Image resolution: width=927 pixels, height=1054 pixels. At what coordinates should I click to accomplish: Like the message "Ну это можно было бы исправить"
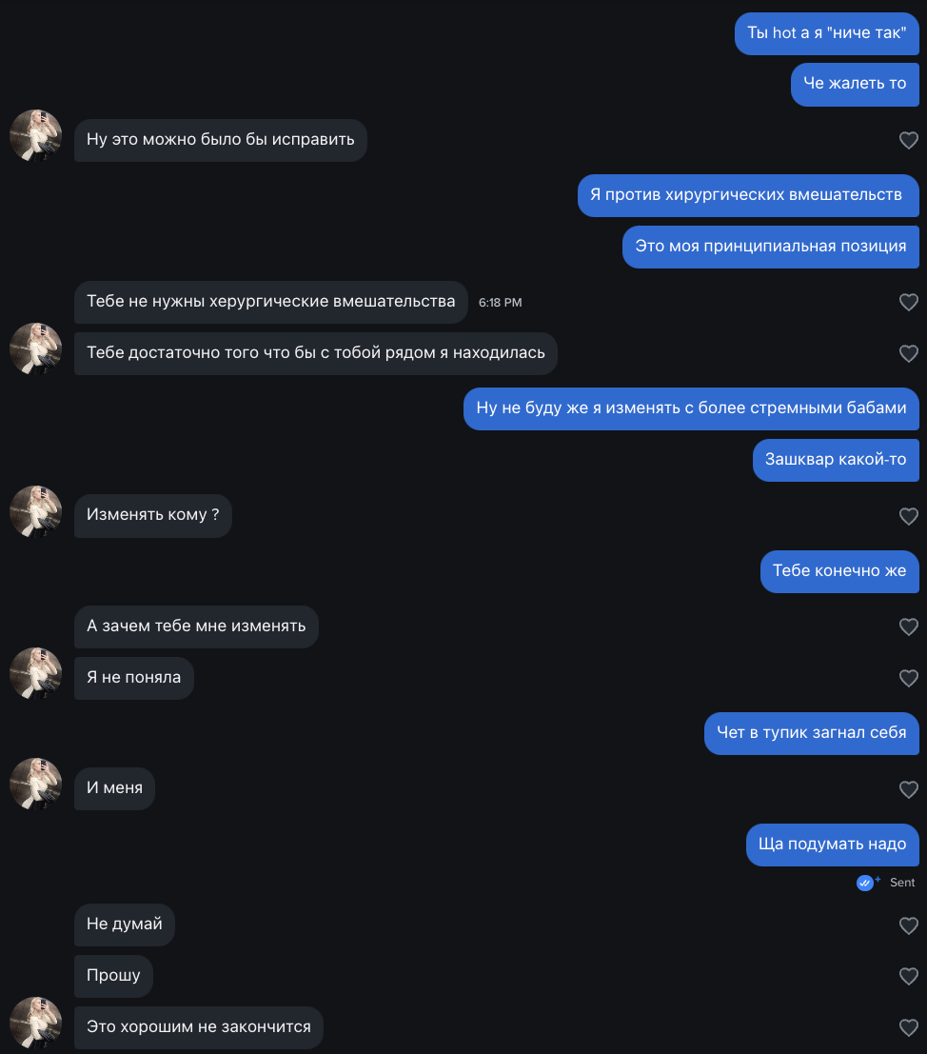coord(909,141)
